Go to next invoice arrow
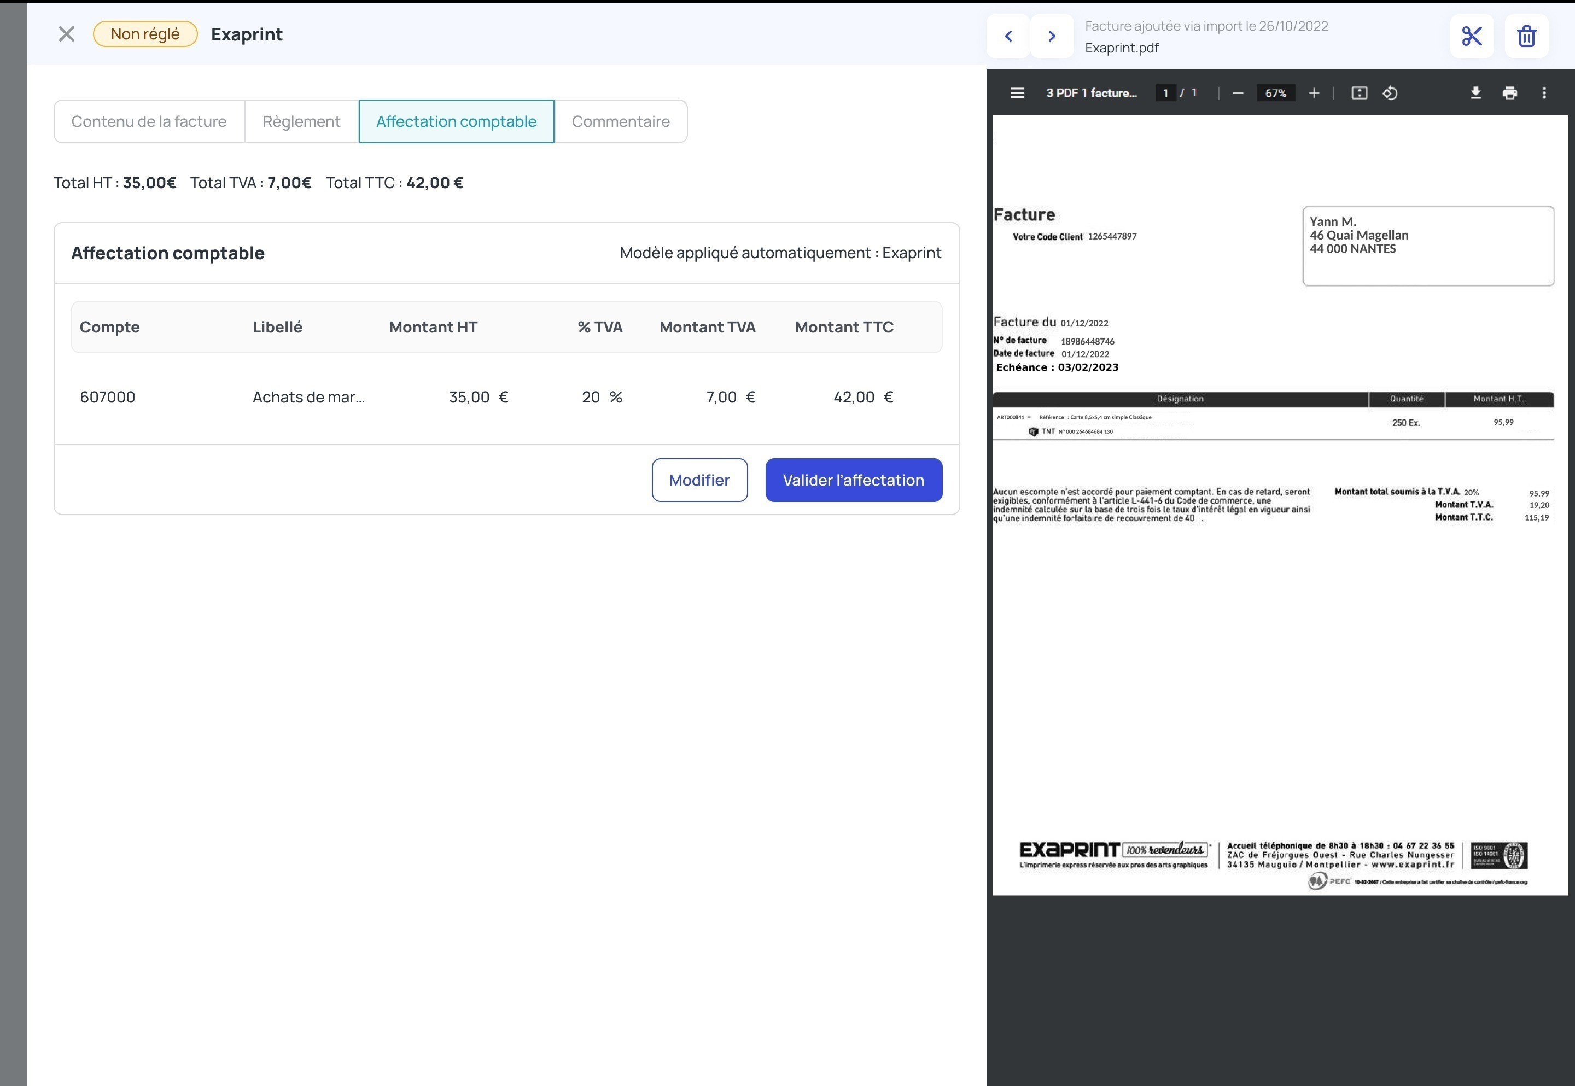Screen dimensions: 1575x1086 1052,36
